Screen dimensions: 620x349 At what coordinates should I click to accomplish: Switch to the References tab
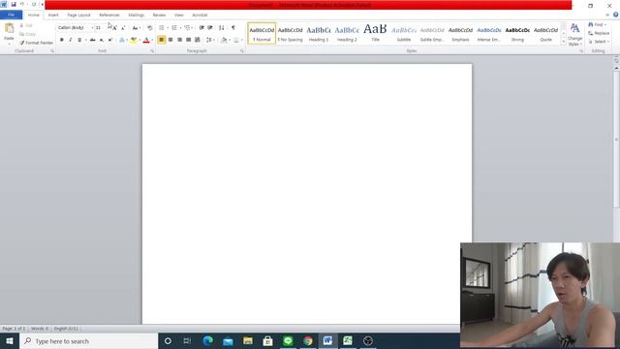coord(109,16)
